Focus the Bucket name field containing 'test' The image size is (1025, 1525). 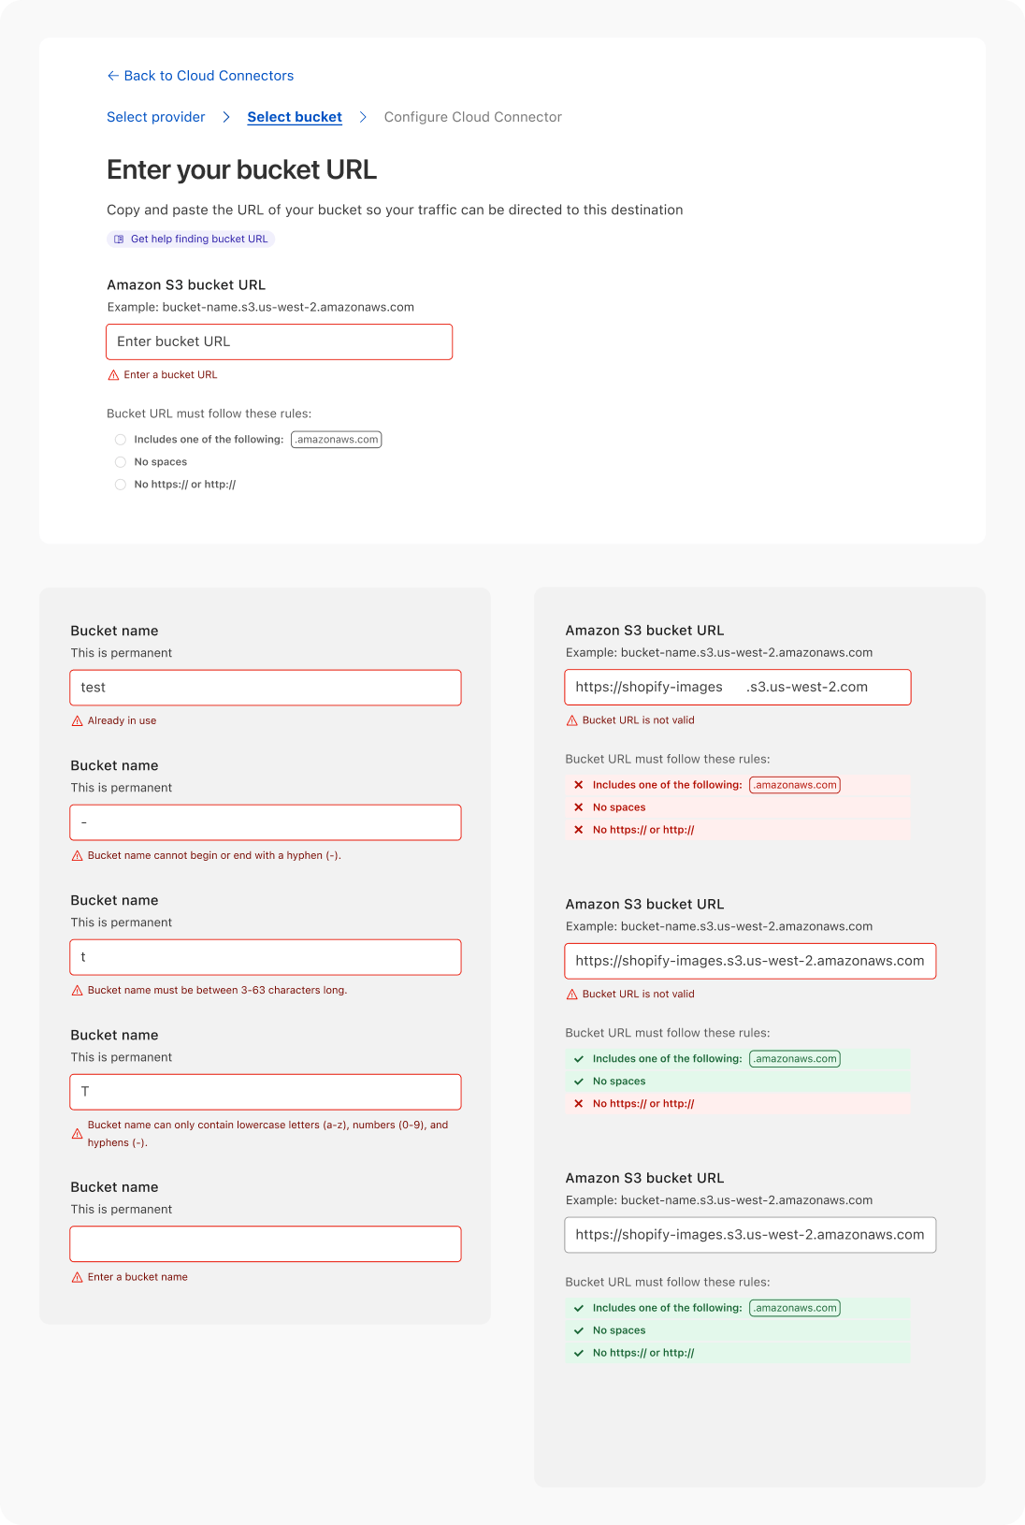point(266,688)
